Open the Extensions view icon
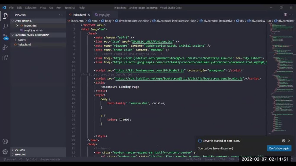 coord(5,58)
